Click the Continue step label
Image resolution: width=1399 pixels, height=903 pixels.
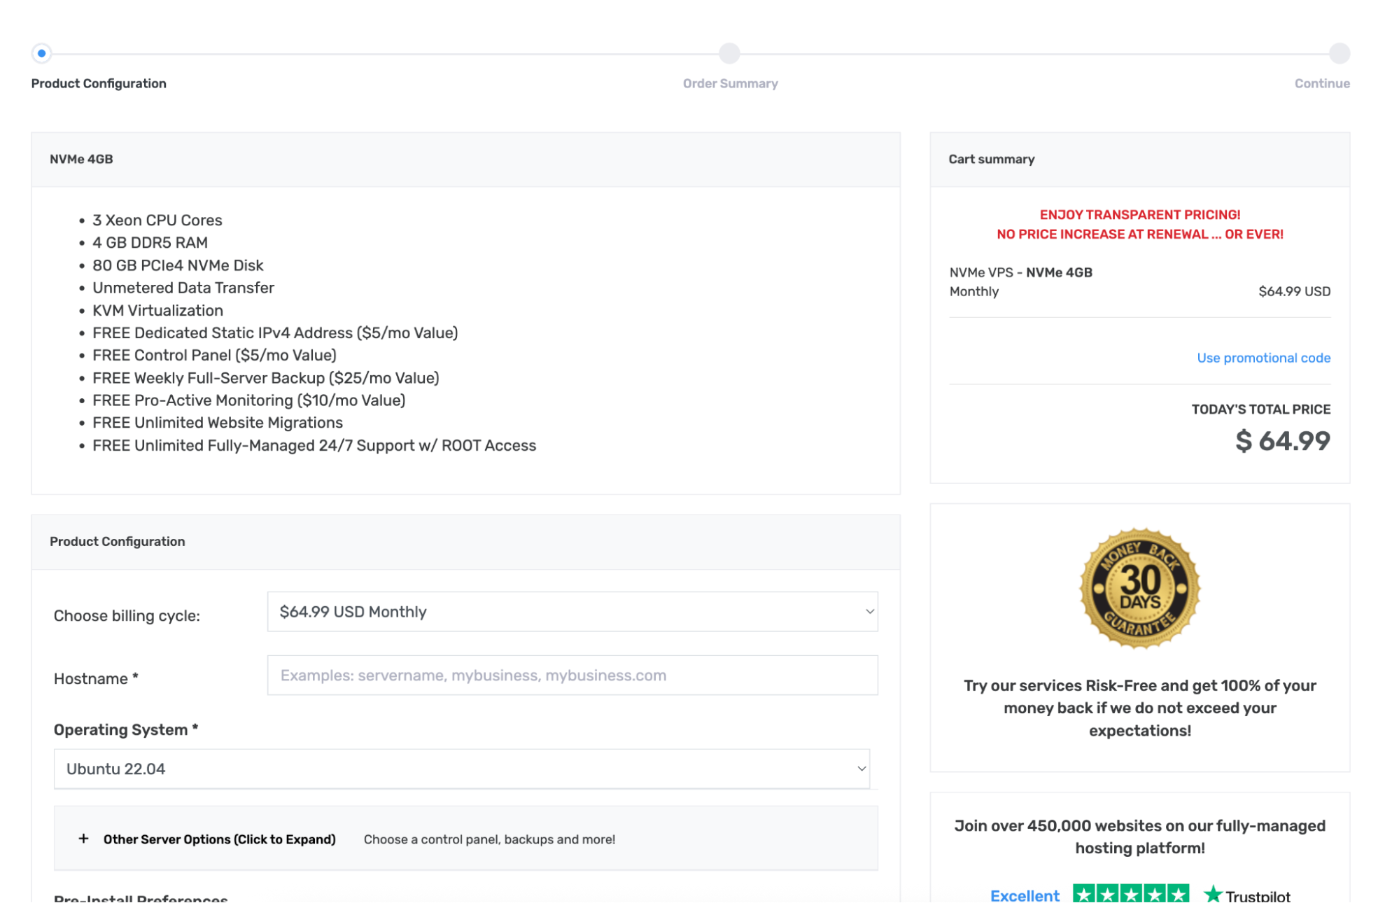pos(1322,83)
